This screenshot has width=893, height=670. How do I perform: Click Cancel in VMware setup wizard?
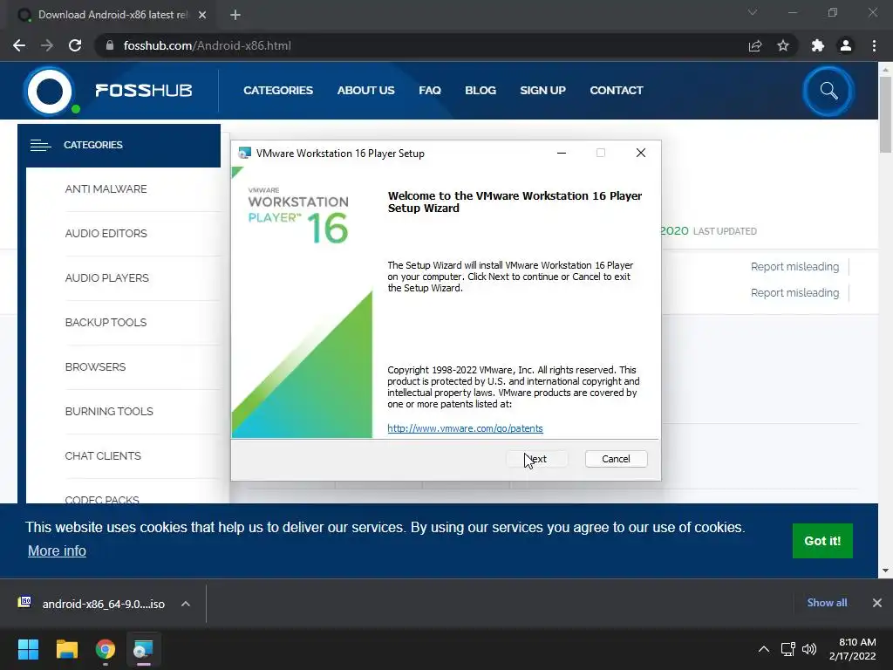[x=617, y=459]
